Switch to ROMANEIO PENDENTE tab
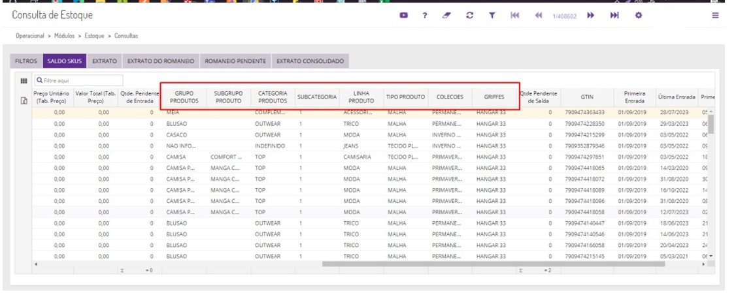Image resolution: width=736 pixels, height=297 pixels. click(x=235, y=61)
